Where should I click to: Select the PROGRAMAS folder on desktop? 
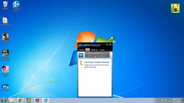(5, 22)
